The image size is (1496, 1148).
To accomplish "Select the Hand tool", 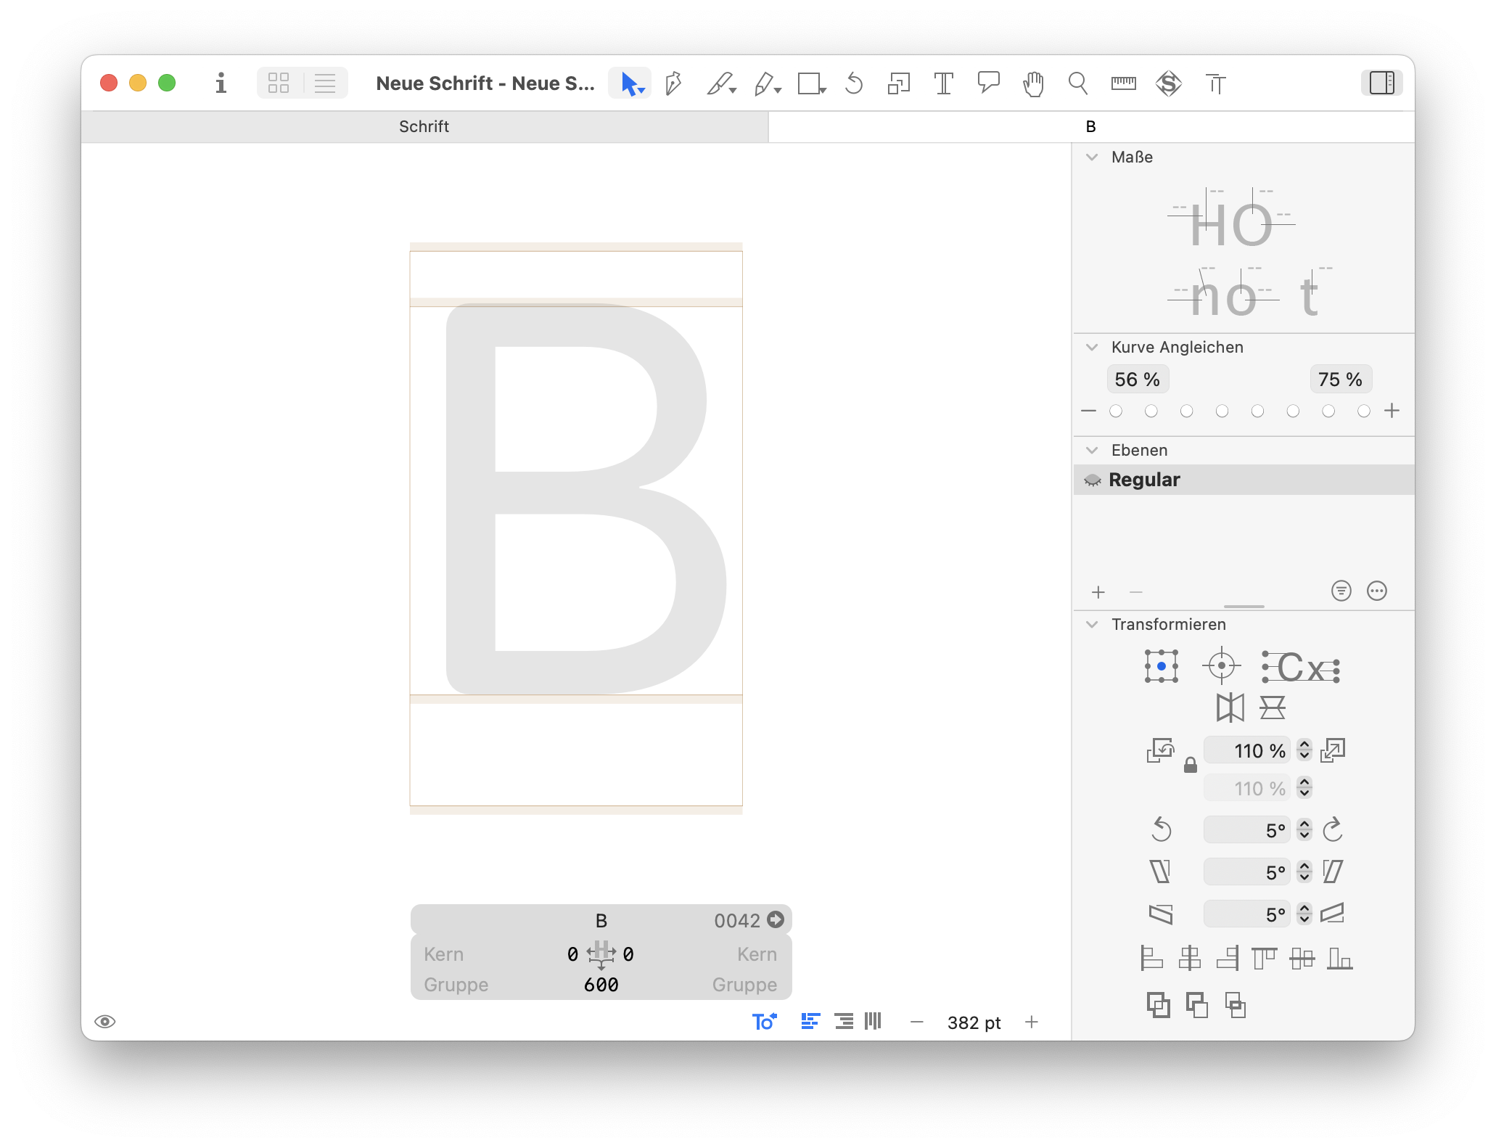I will [x=1032, y=83].
